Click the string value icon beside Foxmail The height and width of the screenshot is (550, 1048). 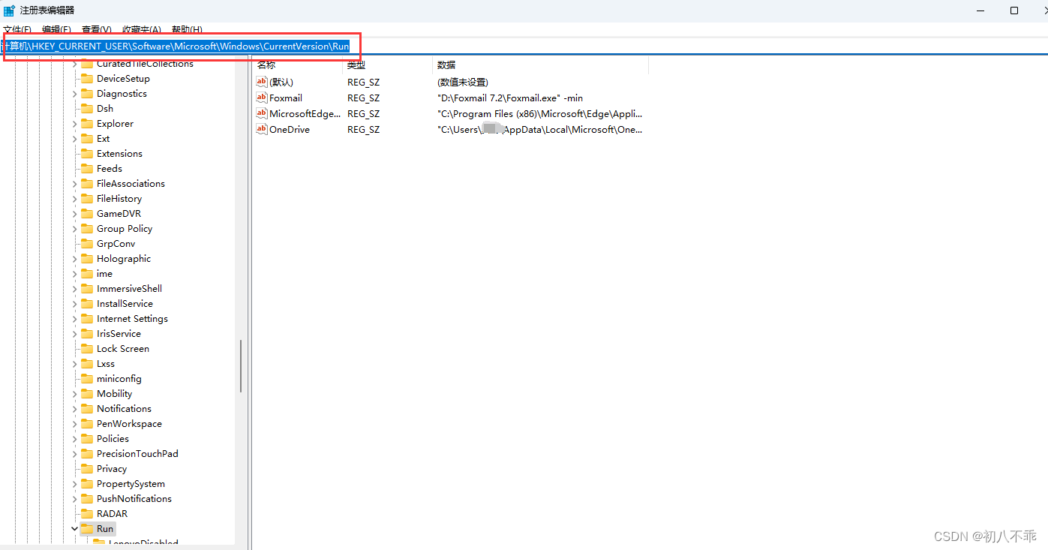tap(262, 98)
